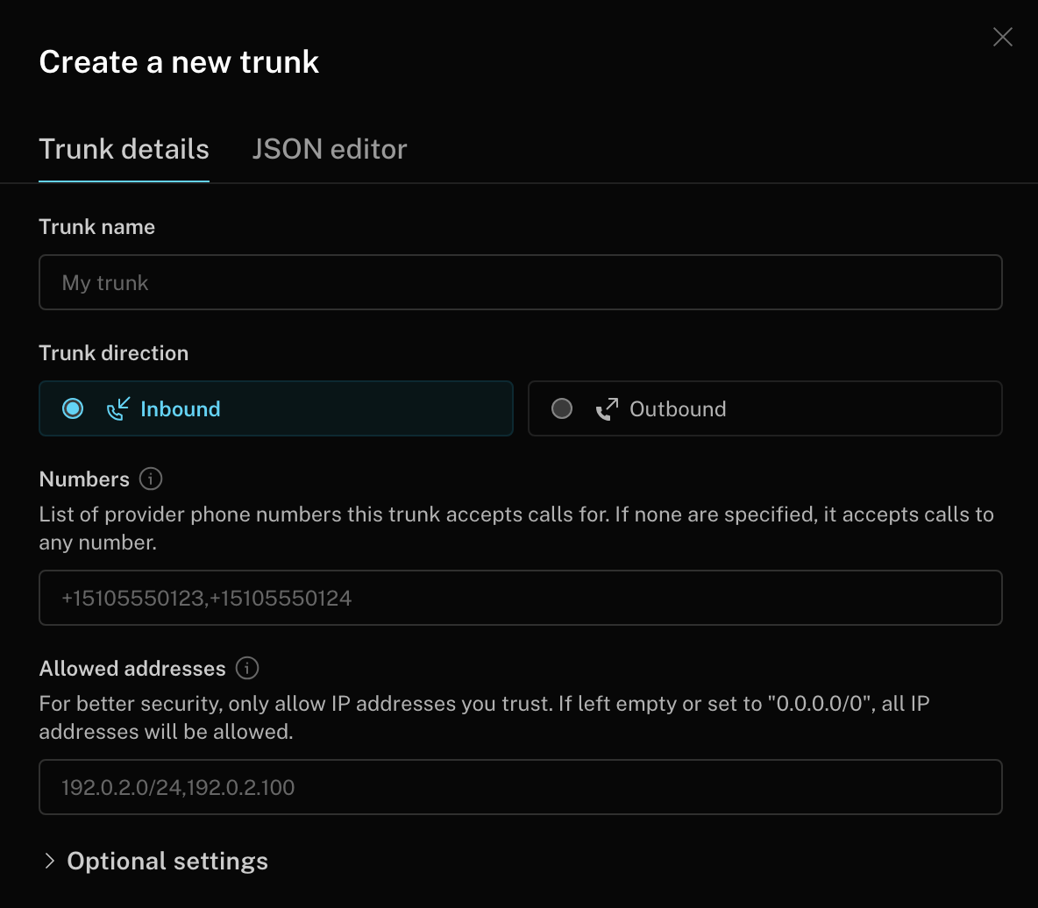Open the JSON editor tab
Image resolution: width=1038 pixels, height=908 pixels.
pyautogui.click(x=329, y=149)
